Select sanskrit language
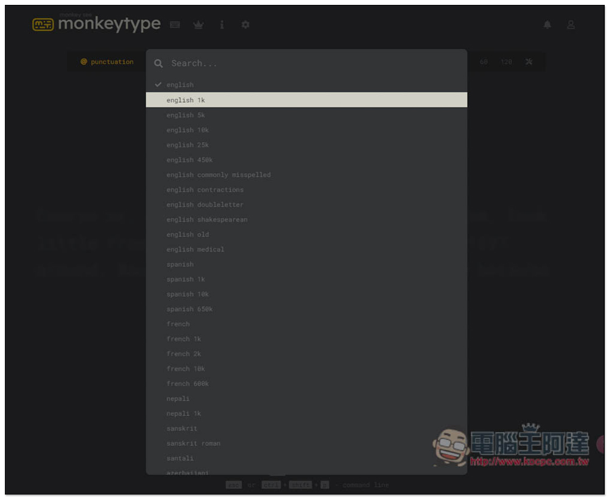The height and width of the screenshot is (500, 609). tap(306, 429)
